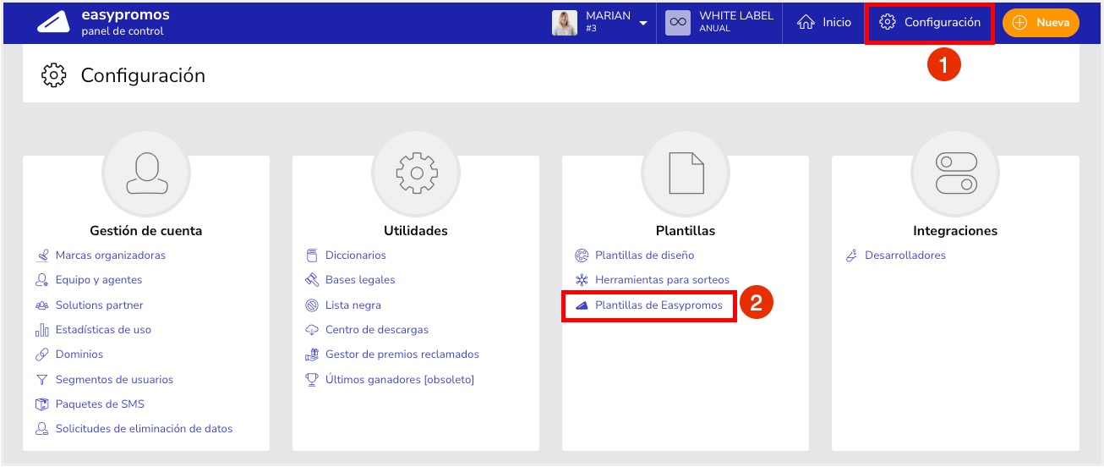
Task: Click the Plantillas de Easypromos logo icon
Action: point(582,305)
